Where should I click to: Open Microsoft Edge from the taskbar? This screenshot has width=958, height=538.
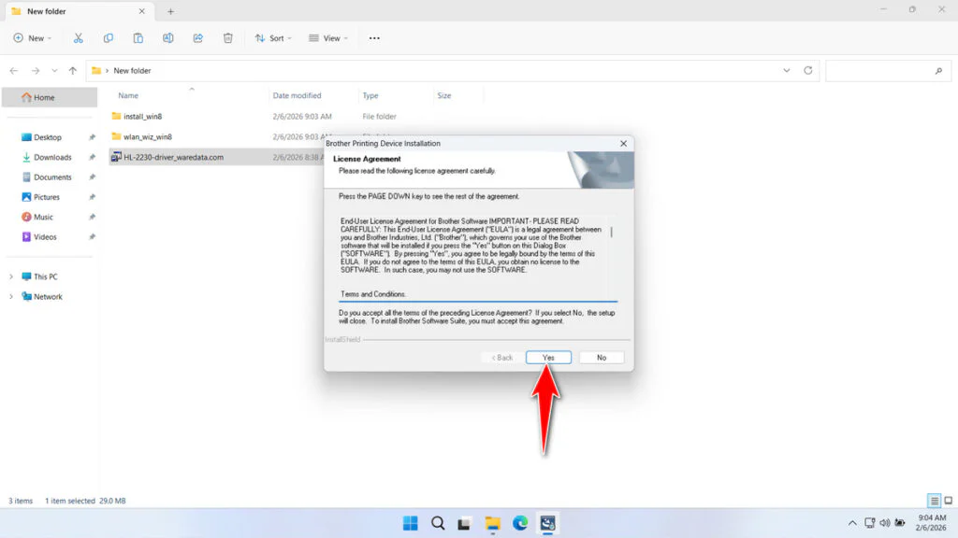pyautogui.click(x=520, y=523)
